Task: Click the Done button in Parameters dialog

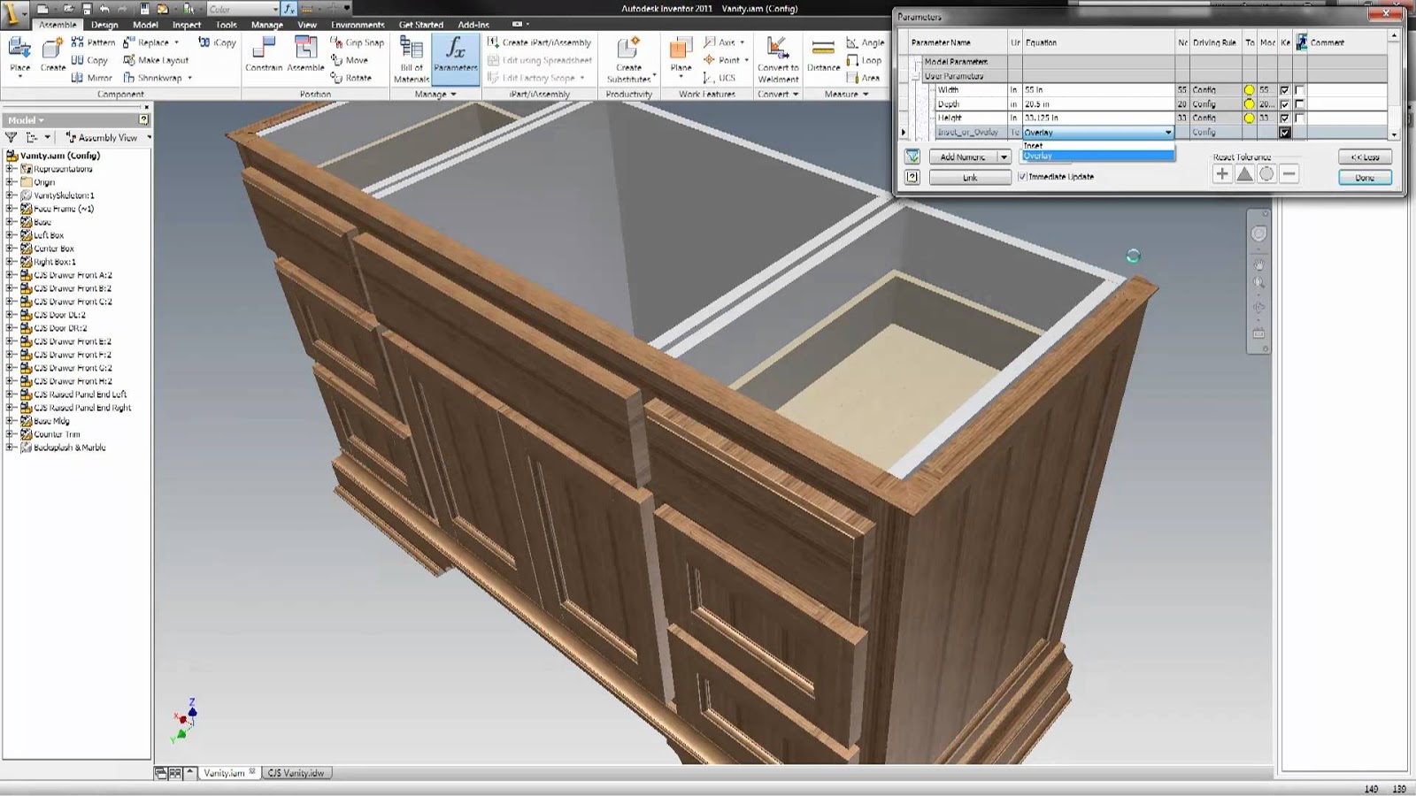Action: [x=1365, y=177]
